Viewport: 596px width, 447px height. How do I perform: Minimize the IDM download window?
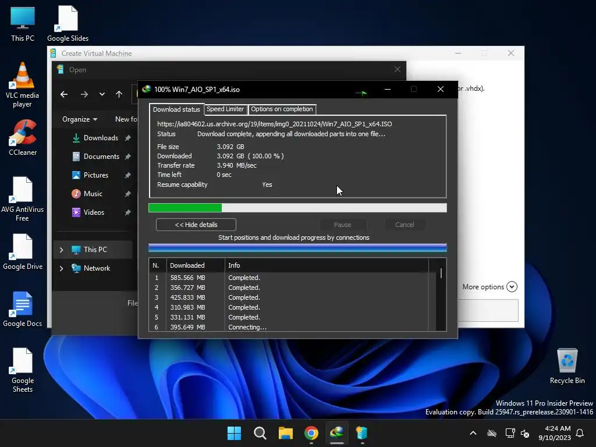pos(387,89)
